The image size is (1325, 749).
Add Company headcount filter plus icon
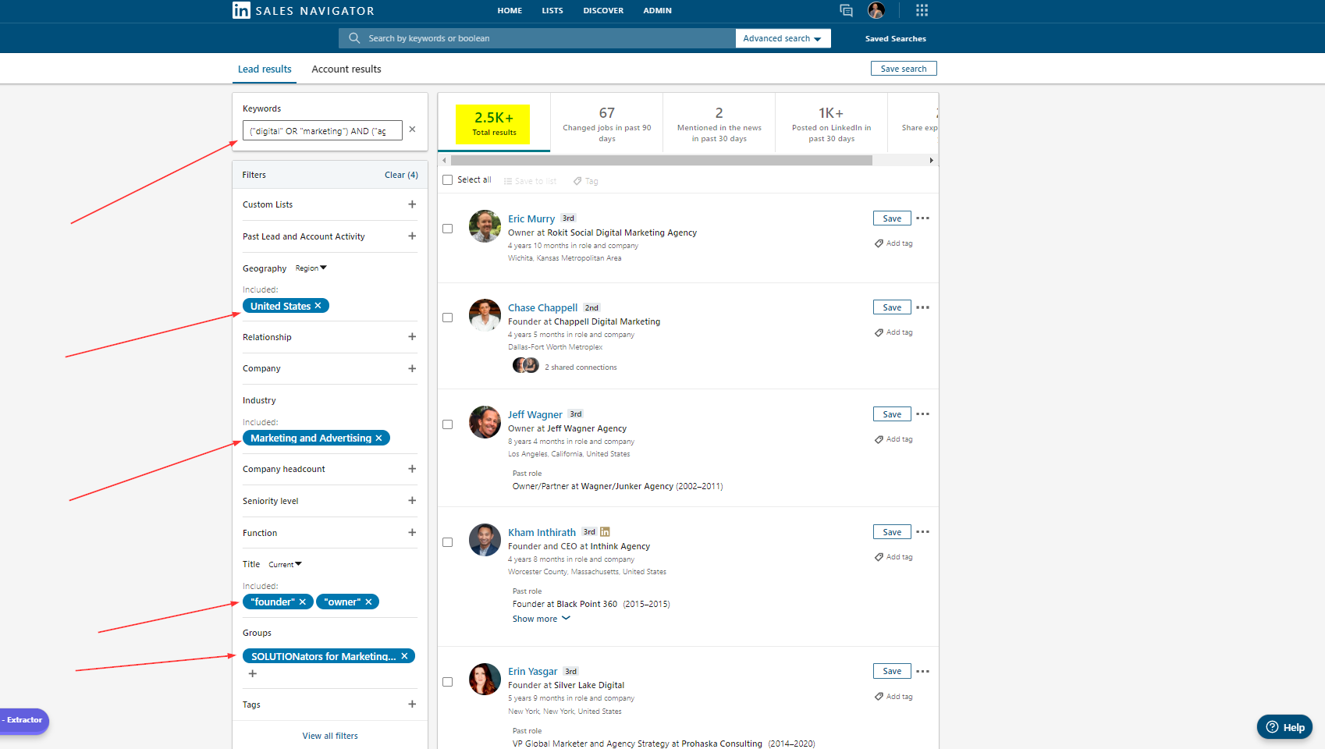point(412,469)
